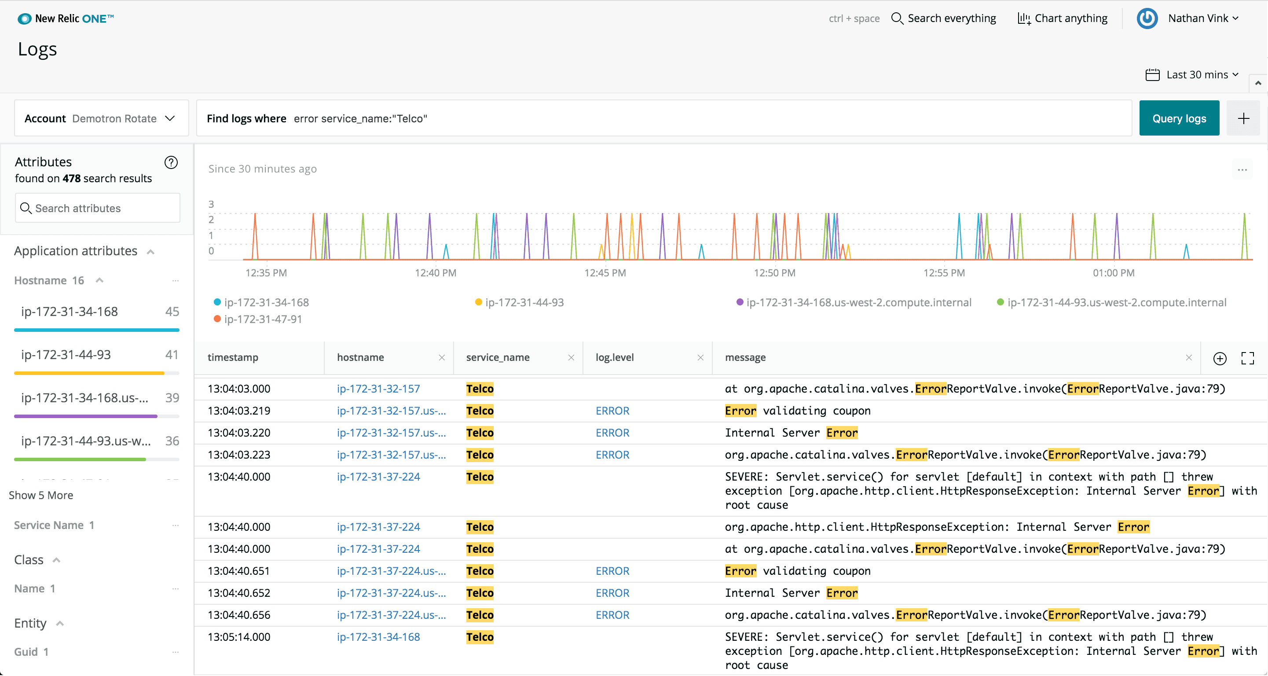Open Nathan Vink user menu
The image size is (1268, 676).
[1202, 18]
